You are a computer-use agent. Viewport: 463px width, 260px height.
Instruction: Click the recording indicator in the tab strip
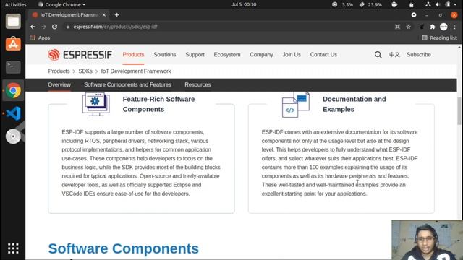click(x=414, y=14)
